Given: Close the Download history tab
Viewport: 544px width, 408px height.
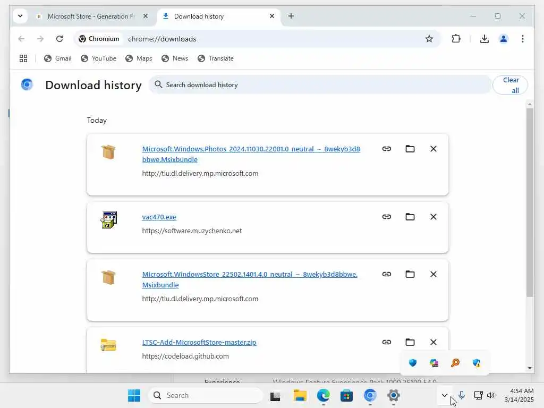Looking at the screenshot, I should click(272, 16).
